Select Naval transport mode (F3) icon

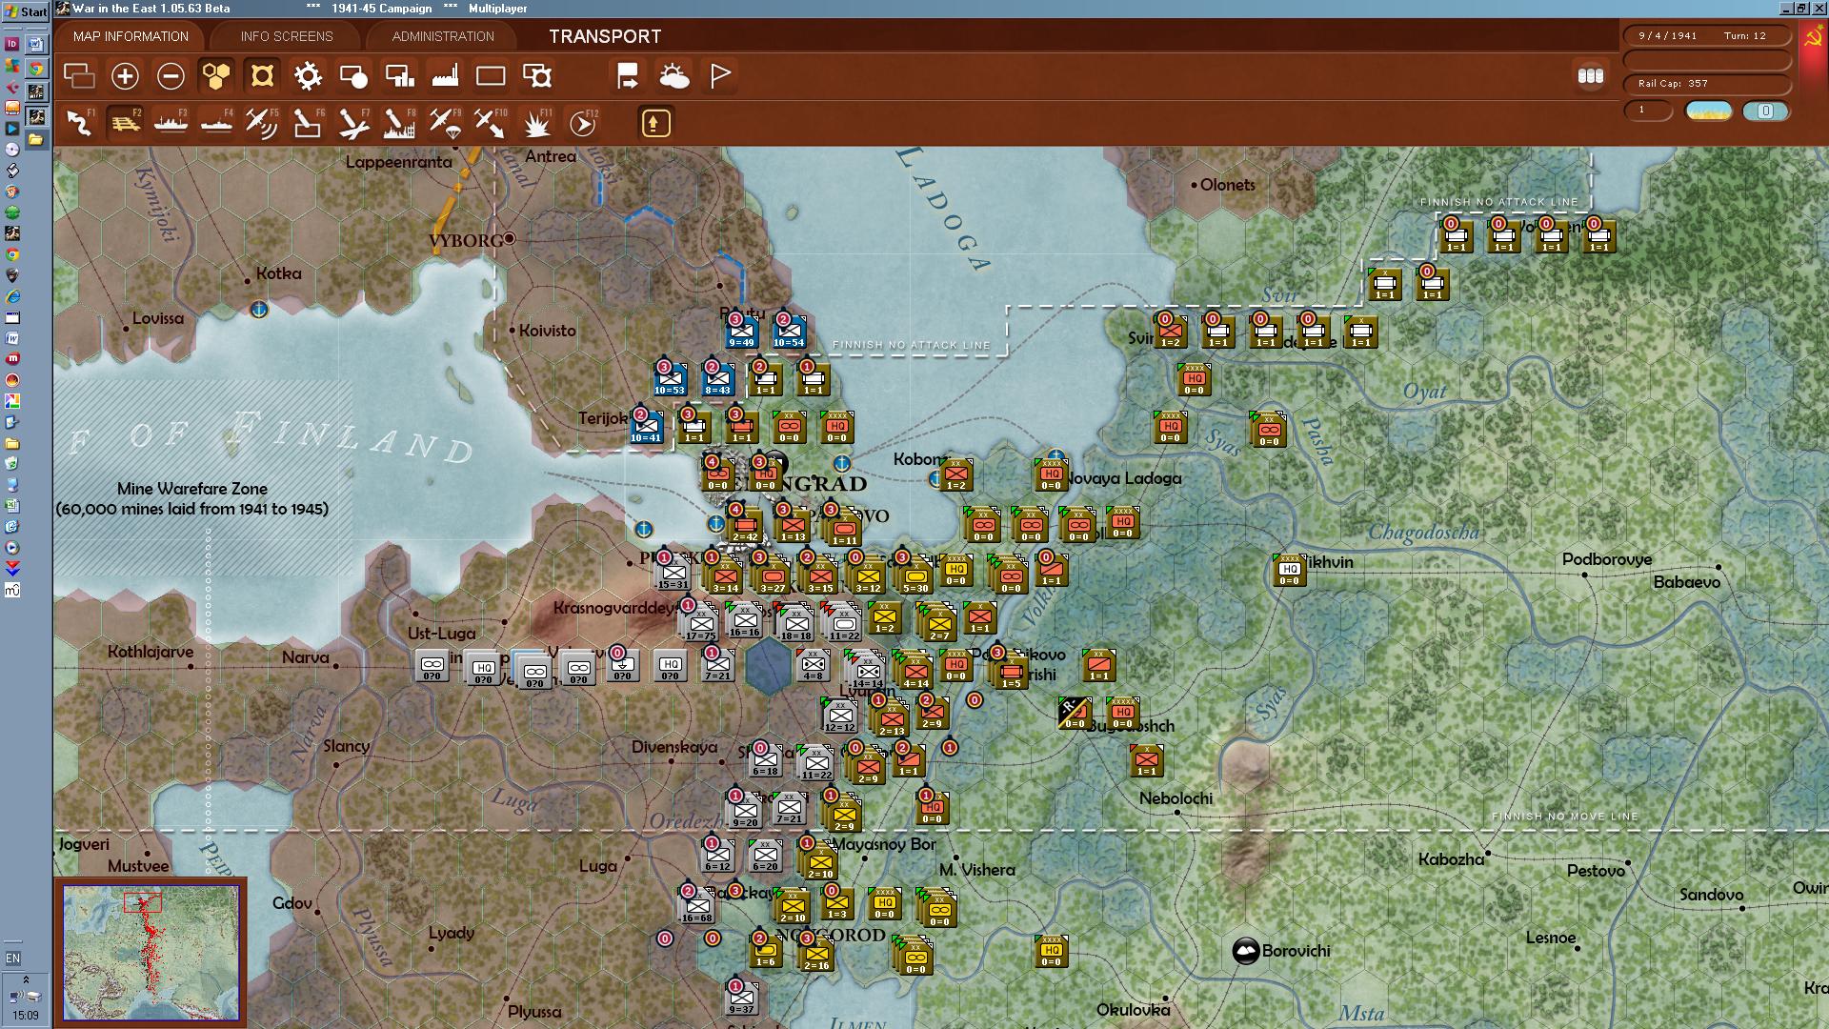[171, 123]
